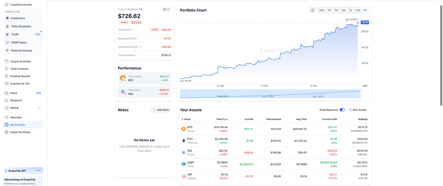This screenshot has width=443, height=186.
Task: Click the VWAP Radar icon
Action: [7, 42]
